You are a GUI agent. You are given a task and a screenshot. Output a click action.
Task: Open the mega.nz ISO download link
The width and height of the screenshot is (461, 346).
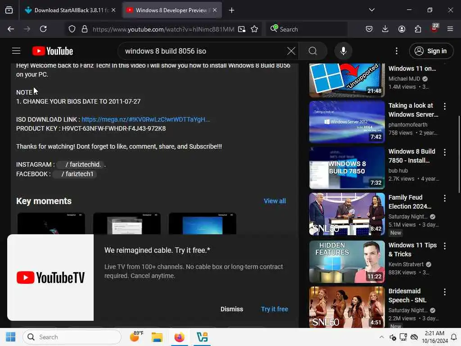(x=145, y=119)
